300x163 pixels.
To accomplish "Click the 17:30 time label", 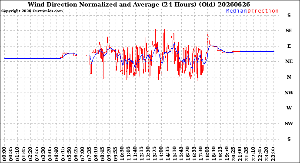I will coord(200,154).
